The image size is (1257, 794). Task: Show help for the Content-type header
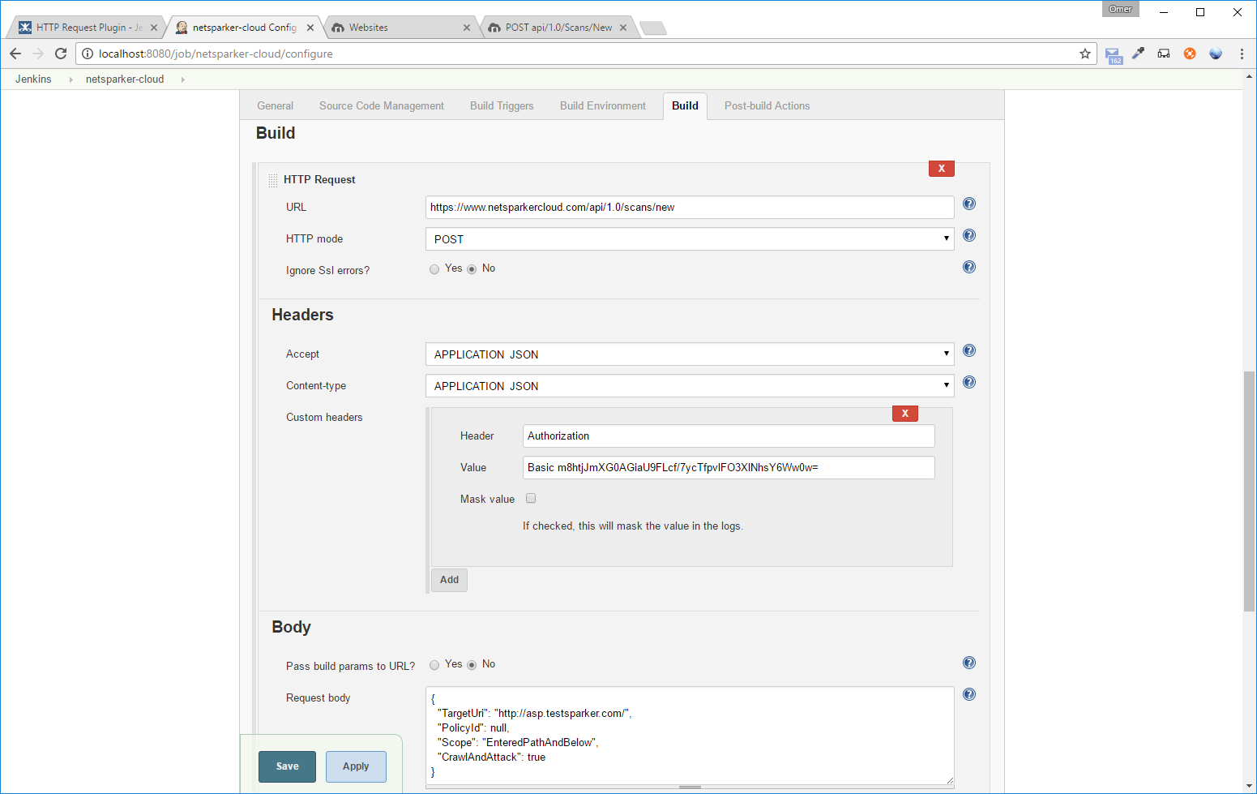(968, 383)
